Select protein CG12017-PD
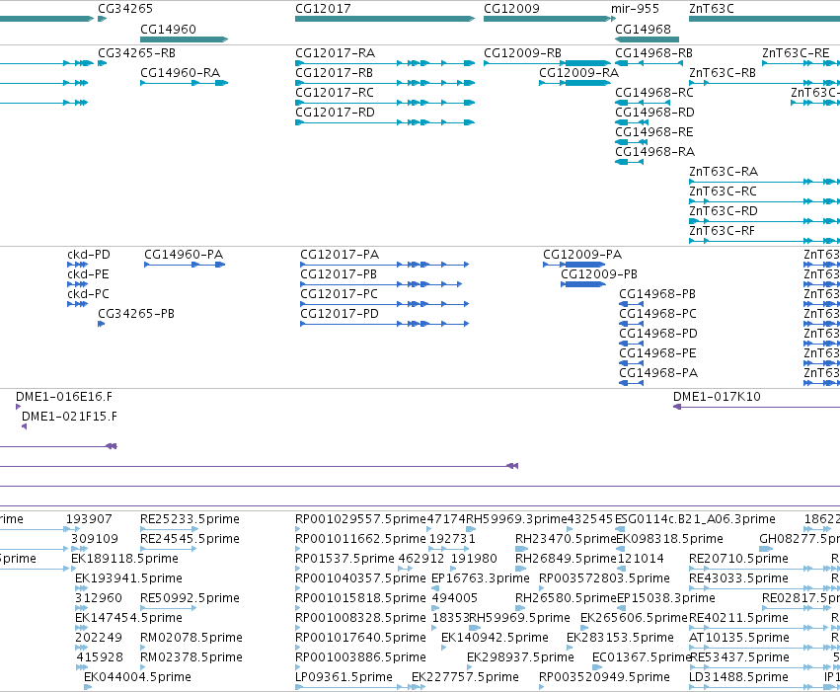This screenshot has height=692, width=840. 340,314
